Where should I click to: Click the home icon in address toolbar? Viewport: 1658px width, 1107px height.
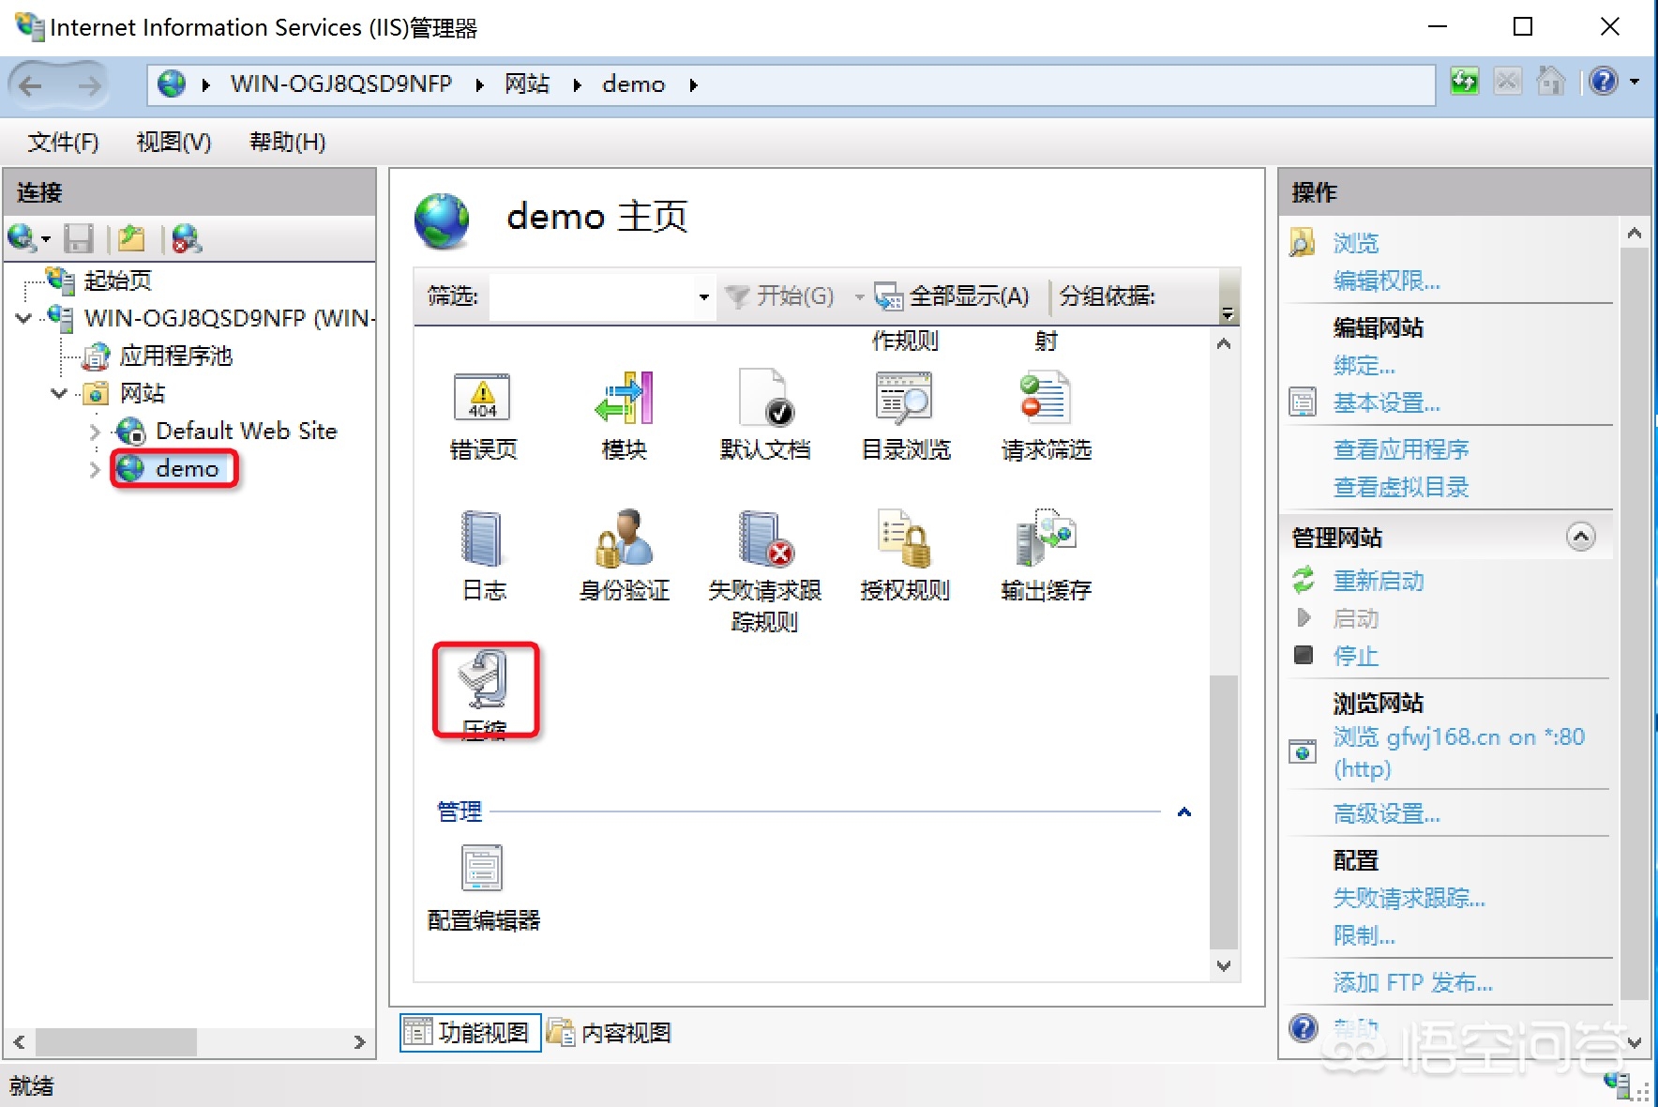pos(1551,83)
